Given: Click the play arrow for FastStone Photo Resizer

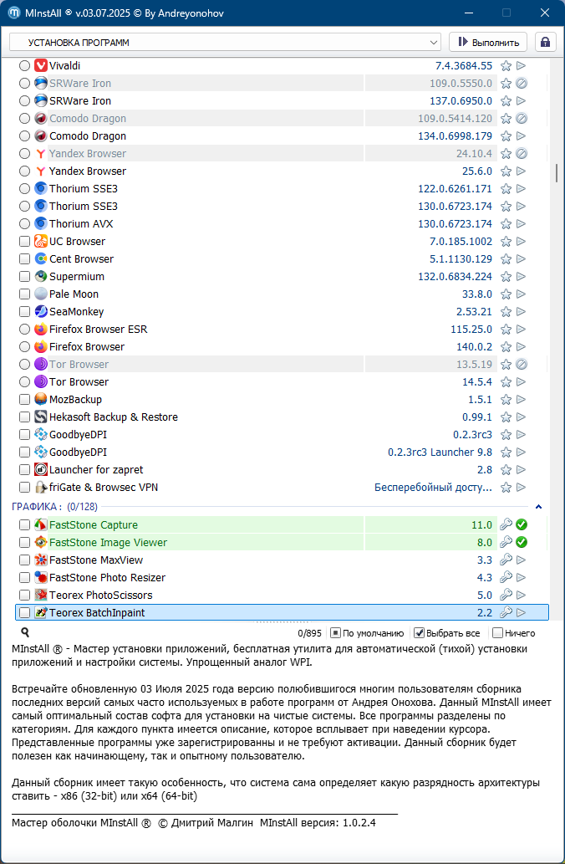Looking at the screenshot, I should pos(521,577).
